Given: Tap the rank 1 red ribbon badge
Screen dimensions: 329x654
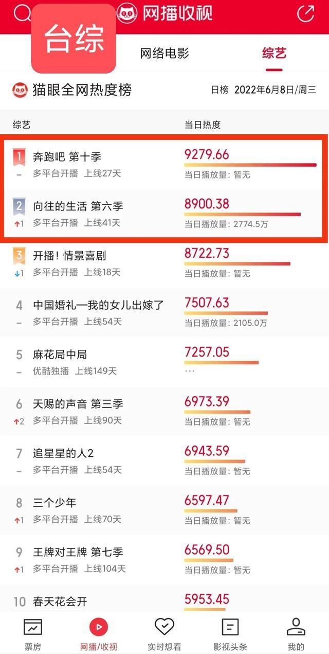Looking at the screenshot, I should point(19,157).
